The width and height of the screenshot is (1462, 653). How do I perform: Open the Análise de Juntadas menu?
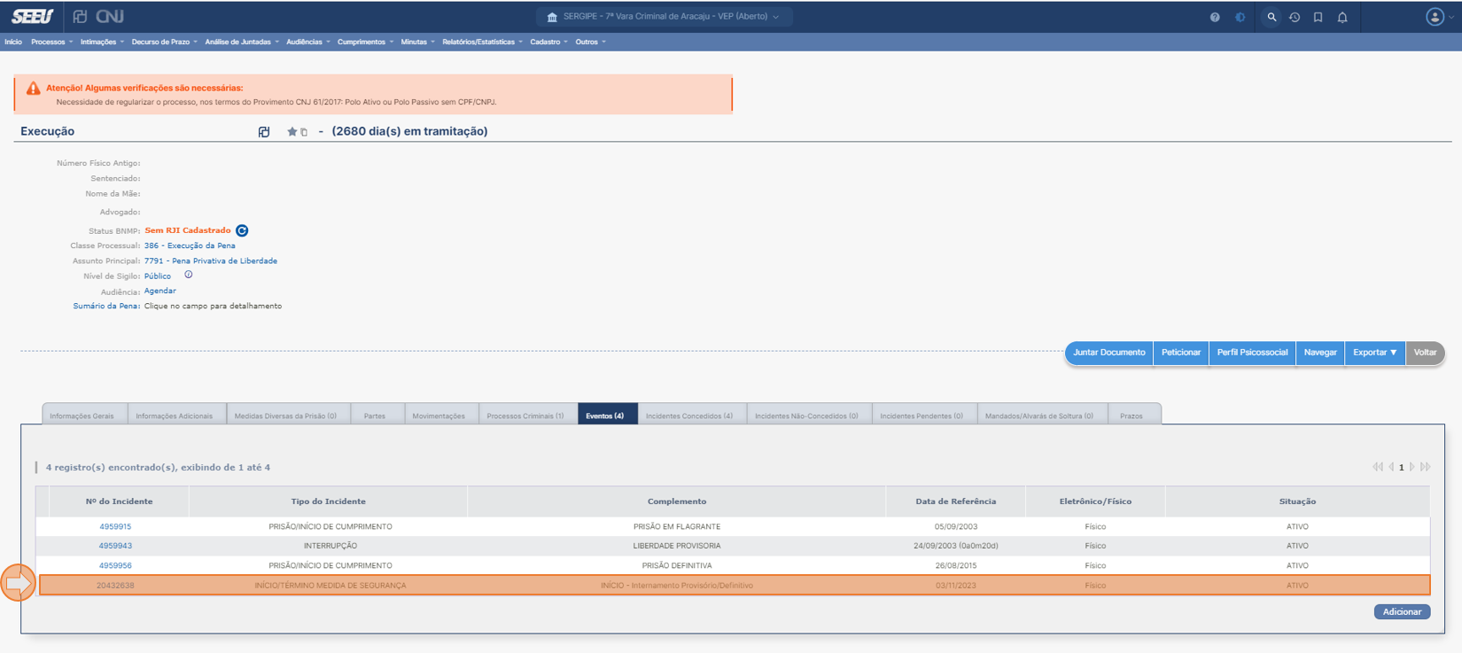241,42
